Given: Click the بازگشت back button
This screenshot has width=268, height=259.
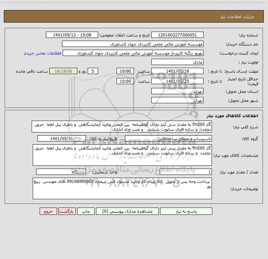Looking at the screenshot, I should pyautogui.click(x=67, y=211).
